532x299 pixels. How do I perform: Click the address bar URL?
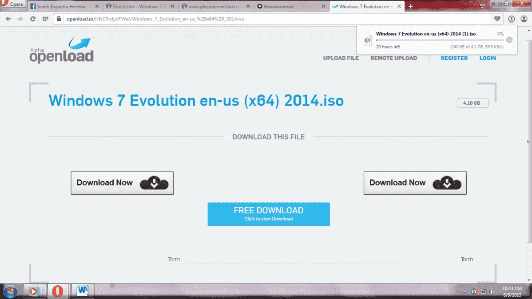pos(155,19)
